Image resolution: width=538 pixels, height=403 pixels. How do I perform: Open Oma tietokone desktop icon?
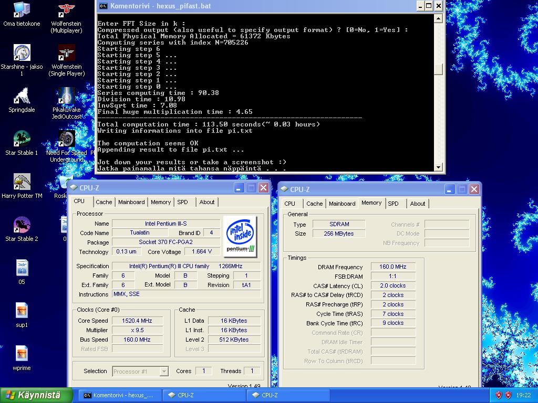click(22, 14)
